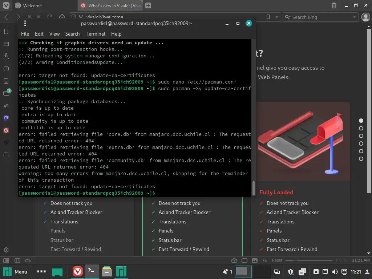Bookmark the page from address bar icon

[x=268, y=17]
